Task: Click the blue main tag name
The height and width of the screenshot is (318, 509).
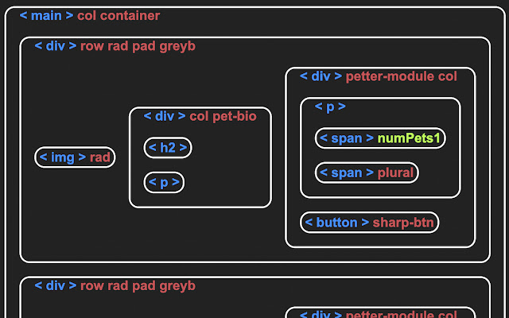Action: [47, 16]
